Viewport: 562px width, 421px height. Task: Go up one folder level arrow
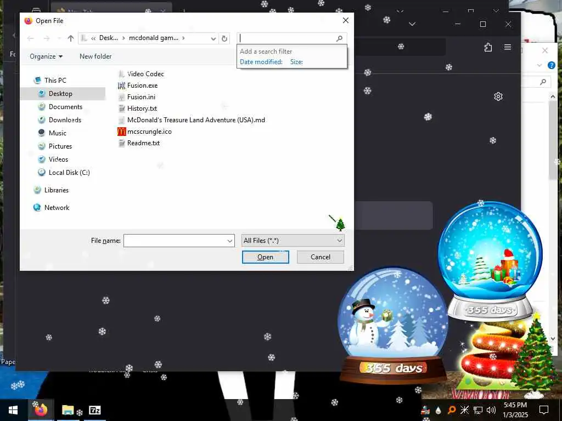[x=71, y=38]
